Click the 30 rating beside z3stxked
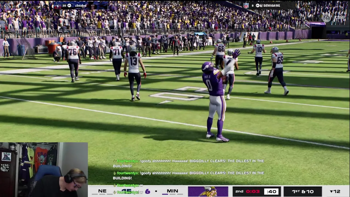The width and height of the screenshot is (350, 197). 64,5
